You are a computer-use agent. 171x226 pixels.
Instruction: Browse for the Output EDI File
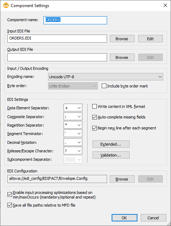tap(122, 57)
